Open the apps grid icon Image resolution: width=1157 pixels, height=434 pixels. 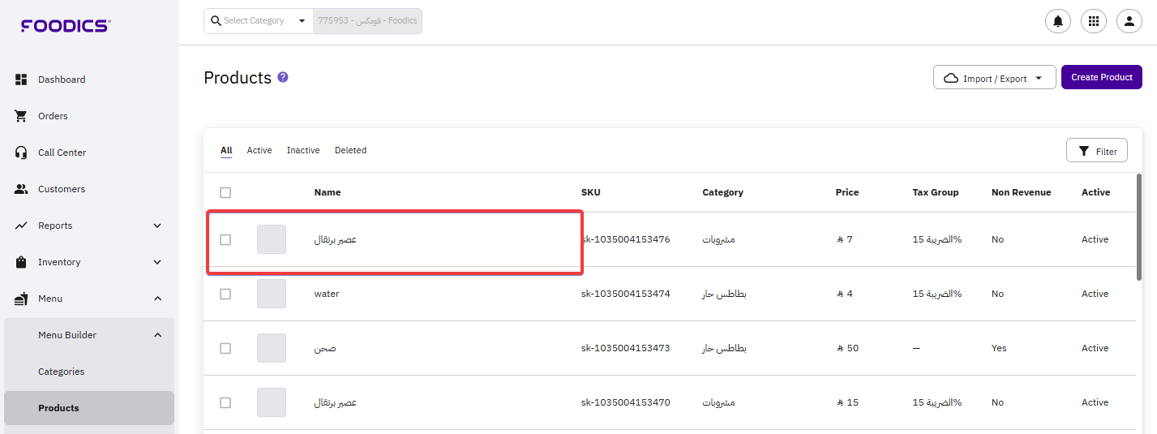tap(1093, 21)
